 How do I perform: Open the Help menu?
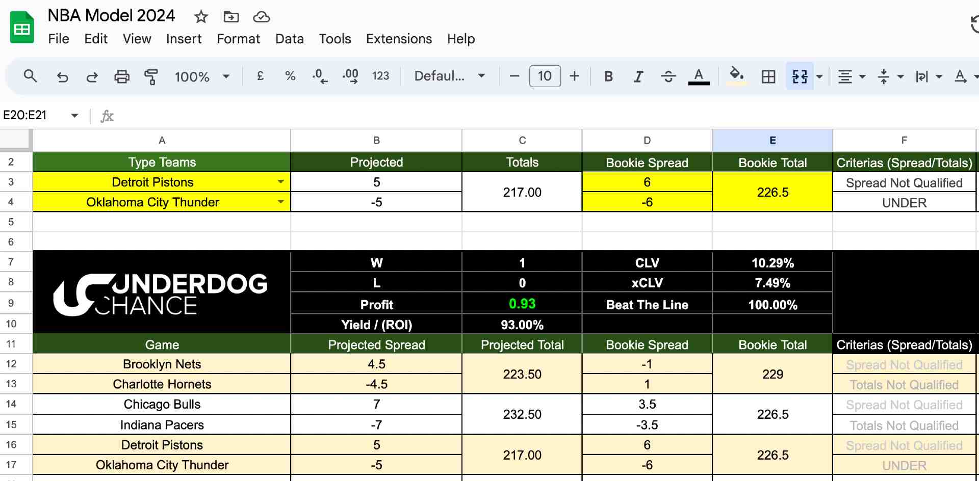pos(461,39)
